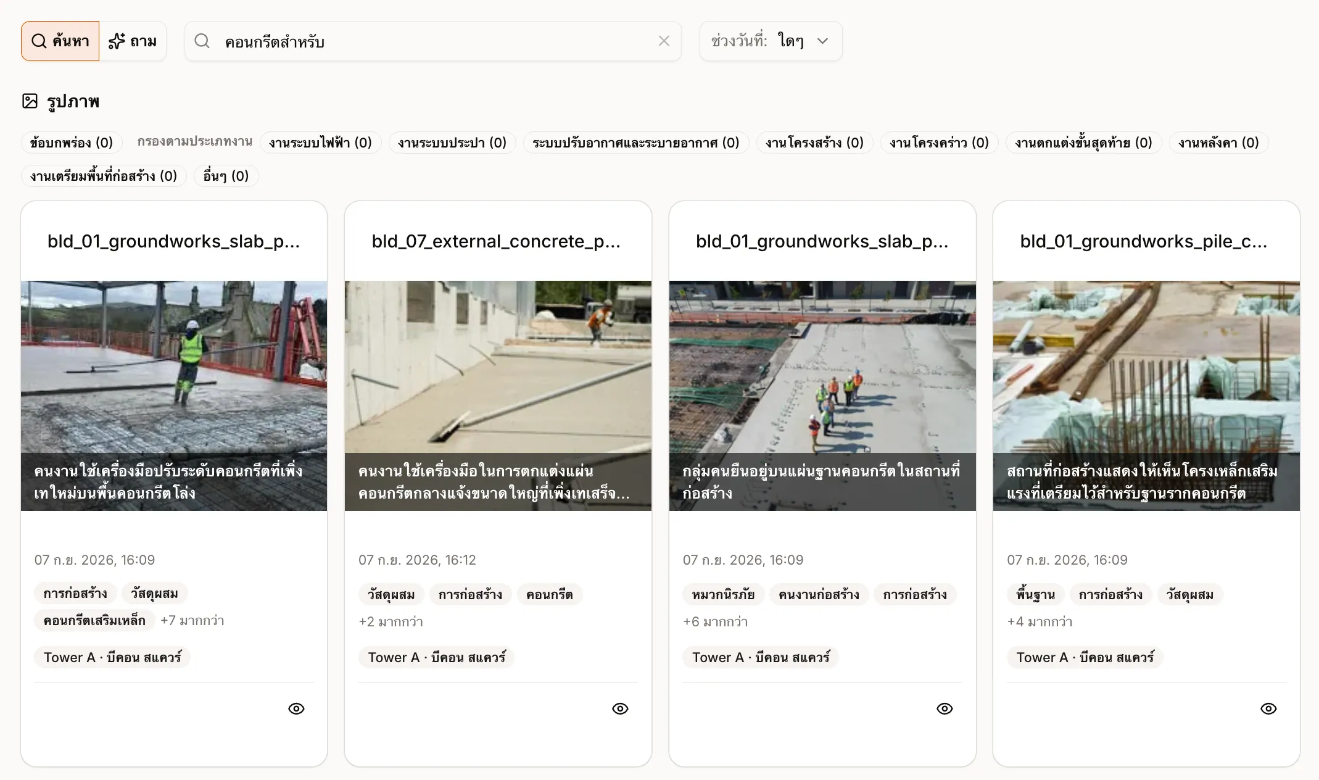The width and height of the screenshot is (1319, 780).
Task: Toggle the eye icon on bld_01_groundworks_pile card
Action: coord(1268,708)
